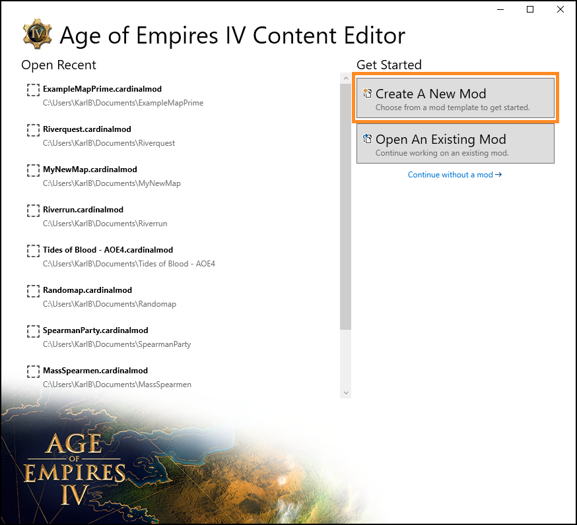
Task: Open recent mod Riverquest.cardinalmod
Action: click(87, 129)
